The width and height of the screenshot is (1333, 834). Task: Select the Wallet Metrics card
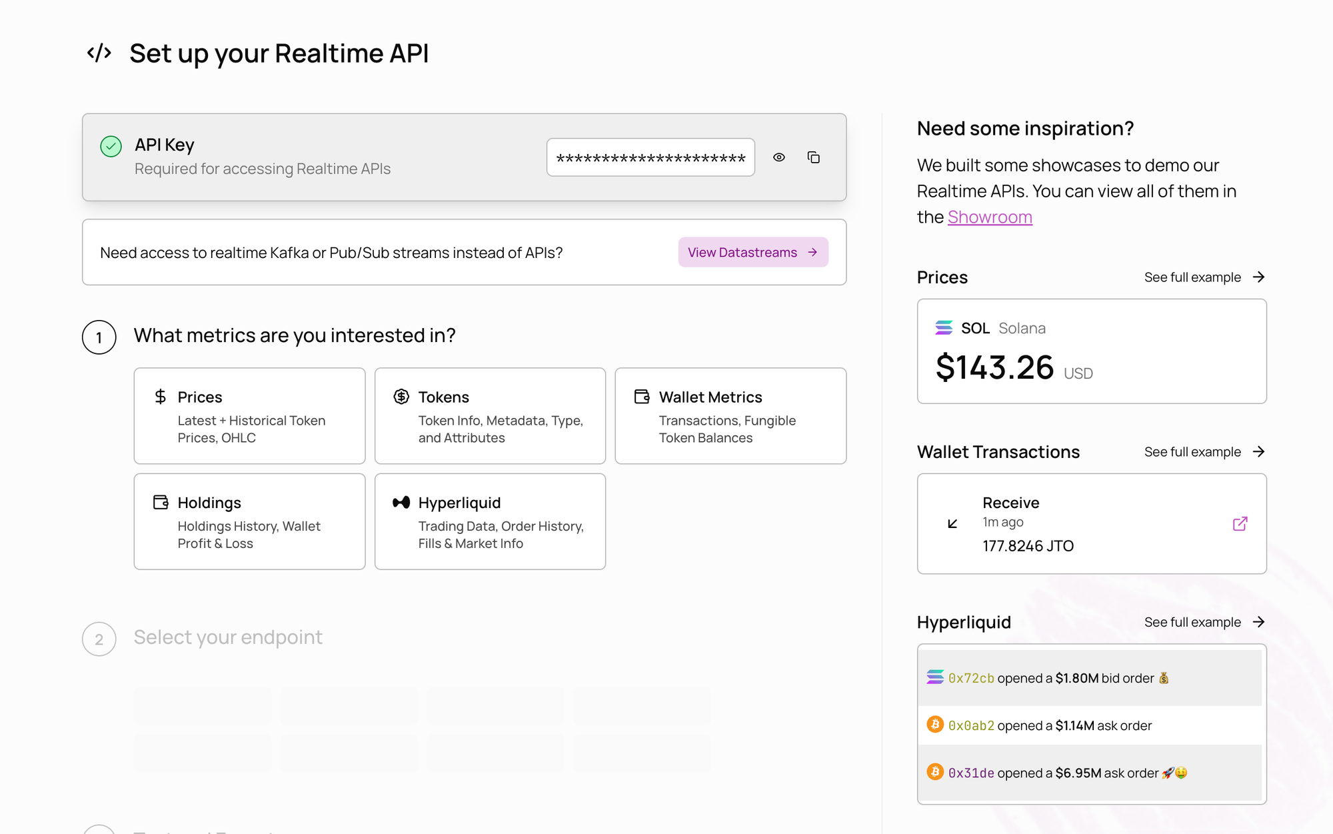pos(730,415)
